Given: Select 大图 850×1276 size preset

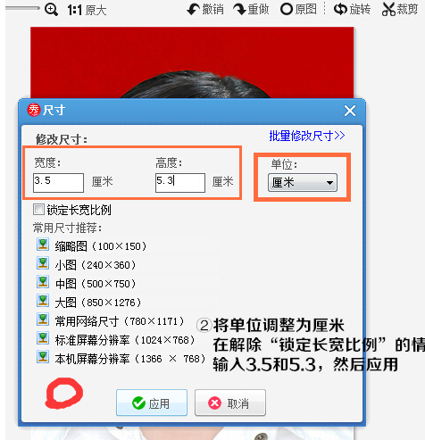Looking at the screenshot, I should click(x=89, y=302).
